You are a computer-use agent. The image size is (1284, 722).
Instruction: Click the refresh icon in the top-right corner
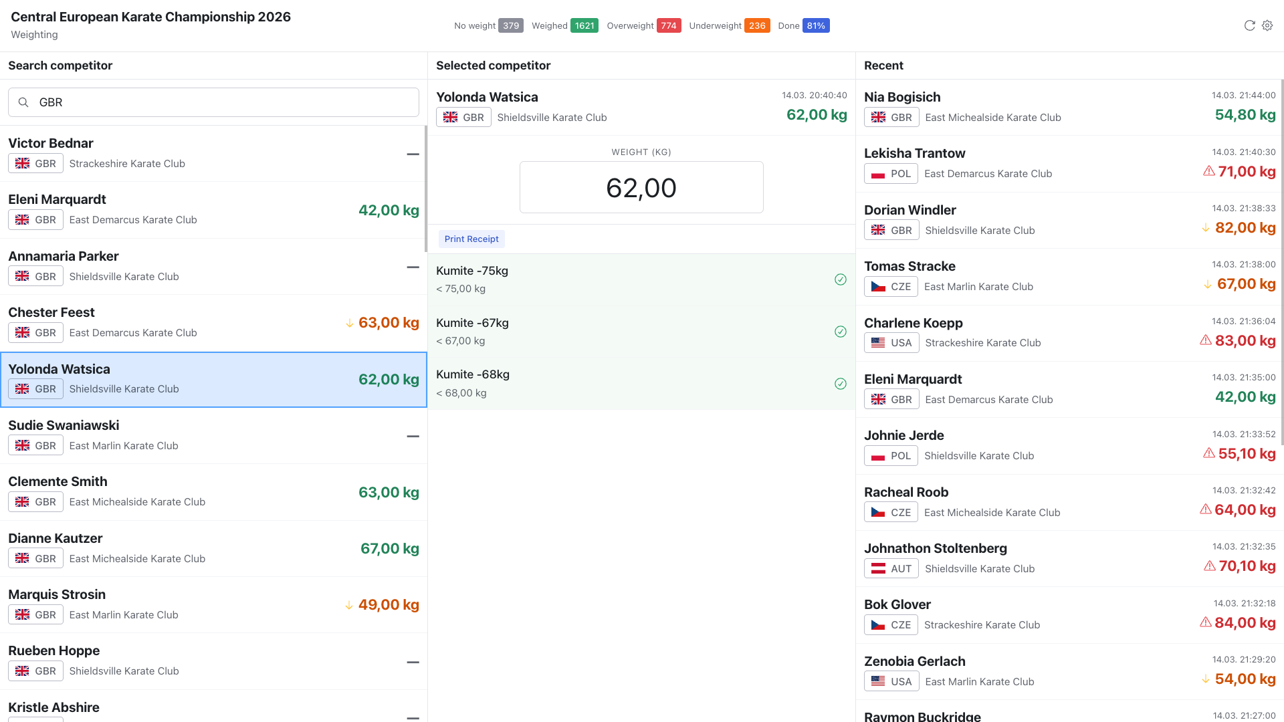pyautogui.click(x=1249, y=25)
